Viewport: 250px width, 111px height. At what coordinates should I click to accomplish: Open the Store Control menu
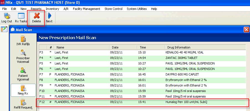point(114,9)
